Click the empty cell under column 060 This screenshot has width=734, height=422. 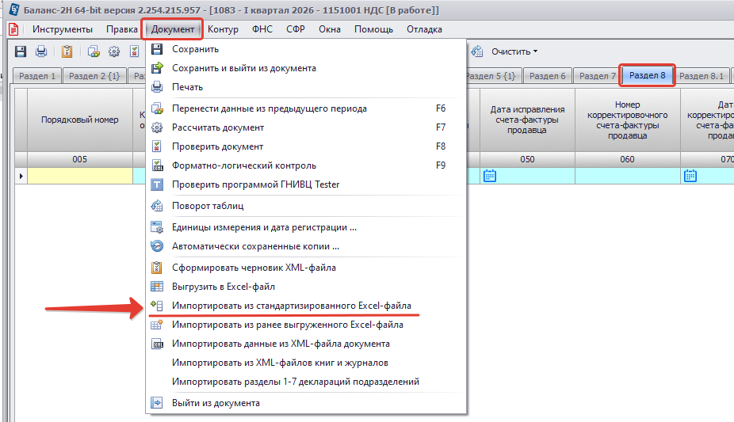(627, 176)
